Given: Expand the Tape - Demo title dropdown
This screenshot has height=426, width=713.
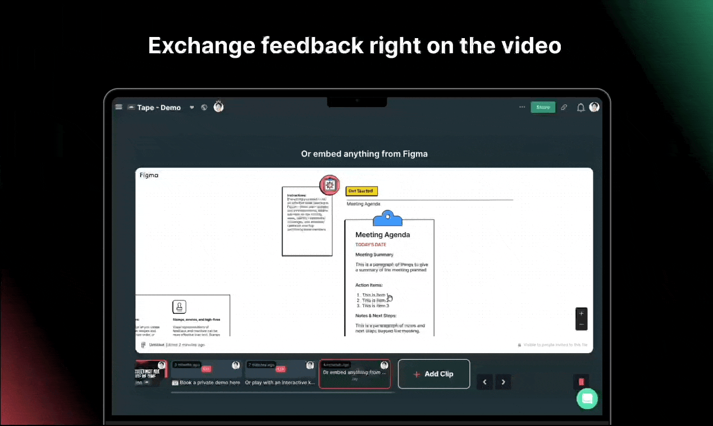Looking at the screenshot, I should click(x=192, y=107).
